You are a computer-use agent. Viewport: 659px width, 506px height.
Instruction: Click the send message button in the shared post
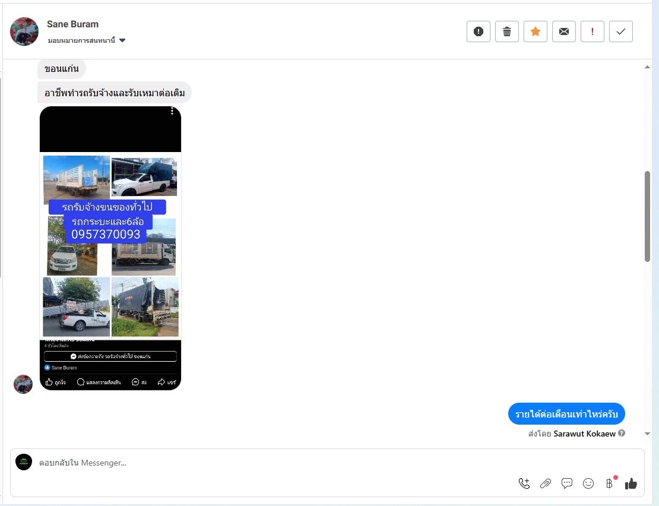coord(110,356)
